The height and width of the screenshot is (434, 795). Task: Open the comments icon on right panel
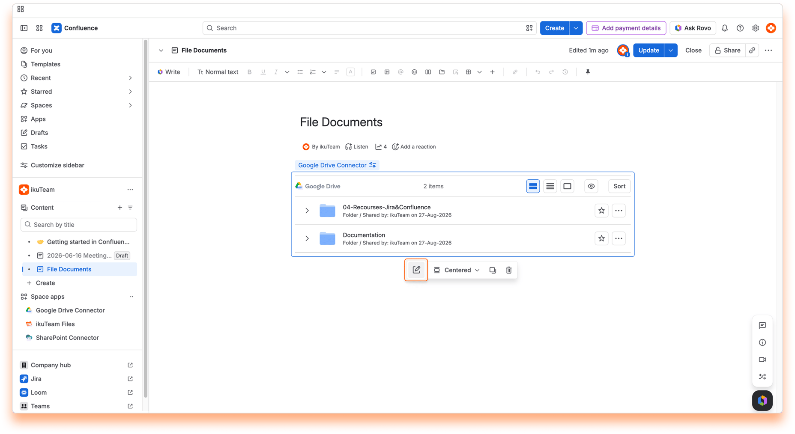coord(762,325)
